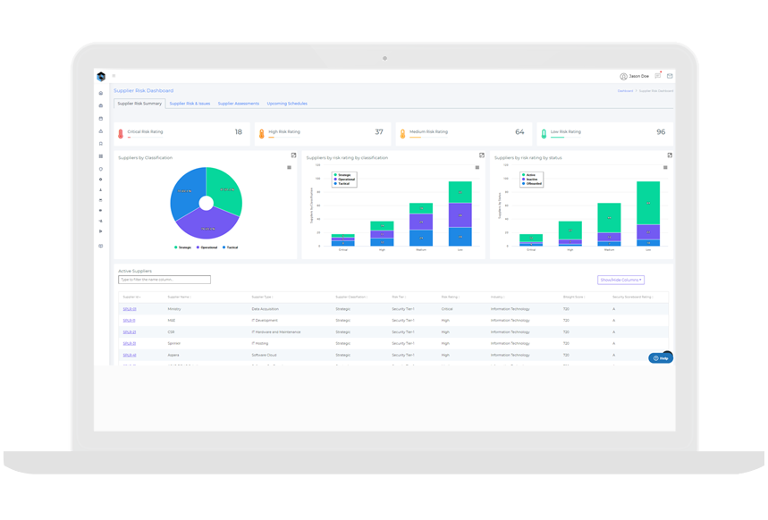This screenshot has width=768, height=520.
Task: Click the Software Cloud cell in Aspera row
Action: (x=264, y=355)
